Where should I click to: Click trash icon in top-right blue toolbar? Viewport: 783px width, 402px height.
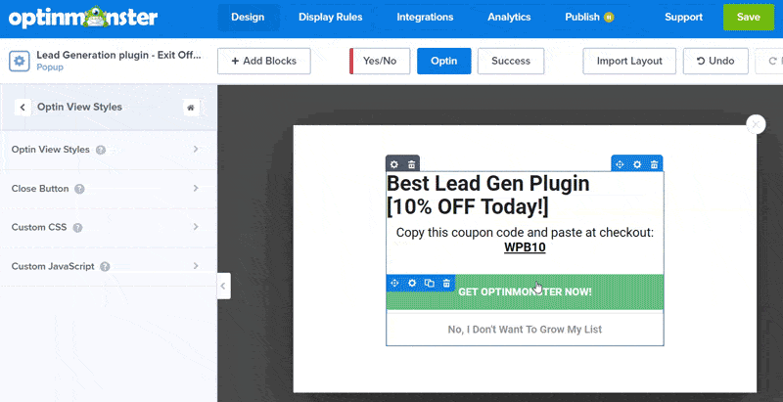(654, 163)
